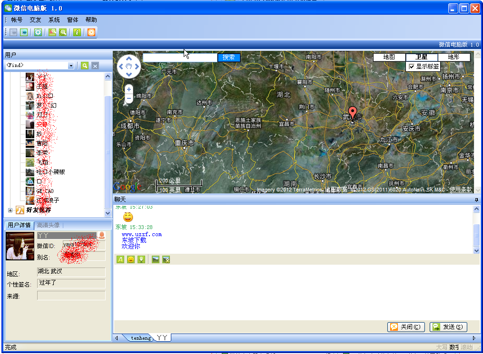483x354 pixels.
Task: Select the tenheng chat tab
Action: coord(141,338)
